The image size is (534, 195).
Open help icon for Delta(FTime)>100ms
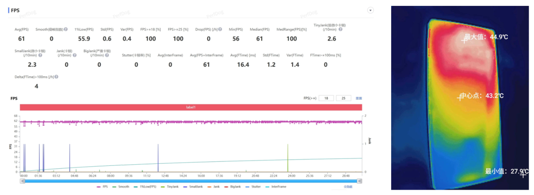click(56, 77)
